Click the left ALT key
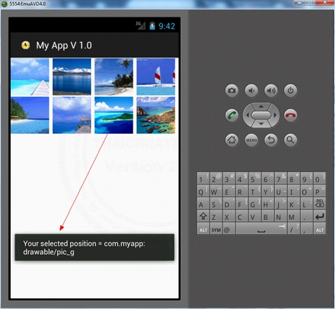 pyautogui.click(x=203, y=229)
